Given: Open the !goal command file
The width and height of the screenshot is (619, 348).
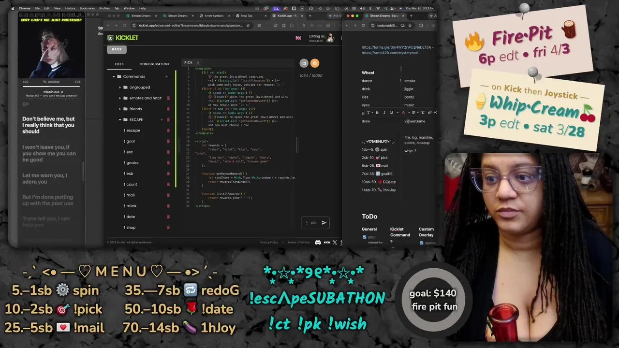Looking at the screenshot, I should tap(130, 141).
